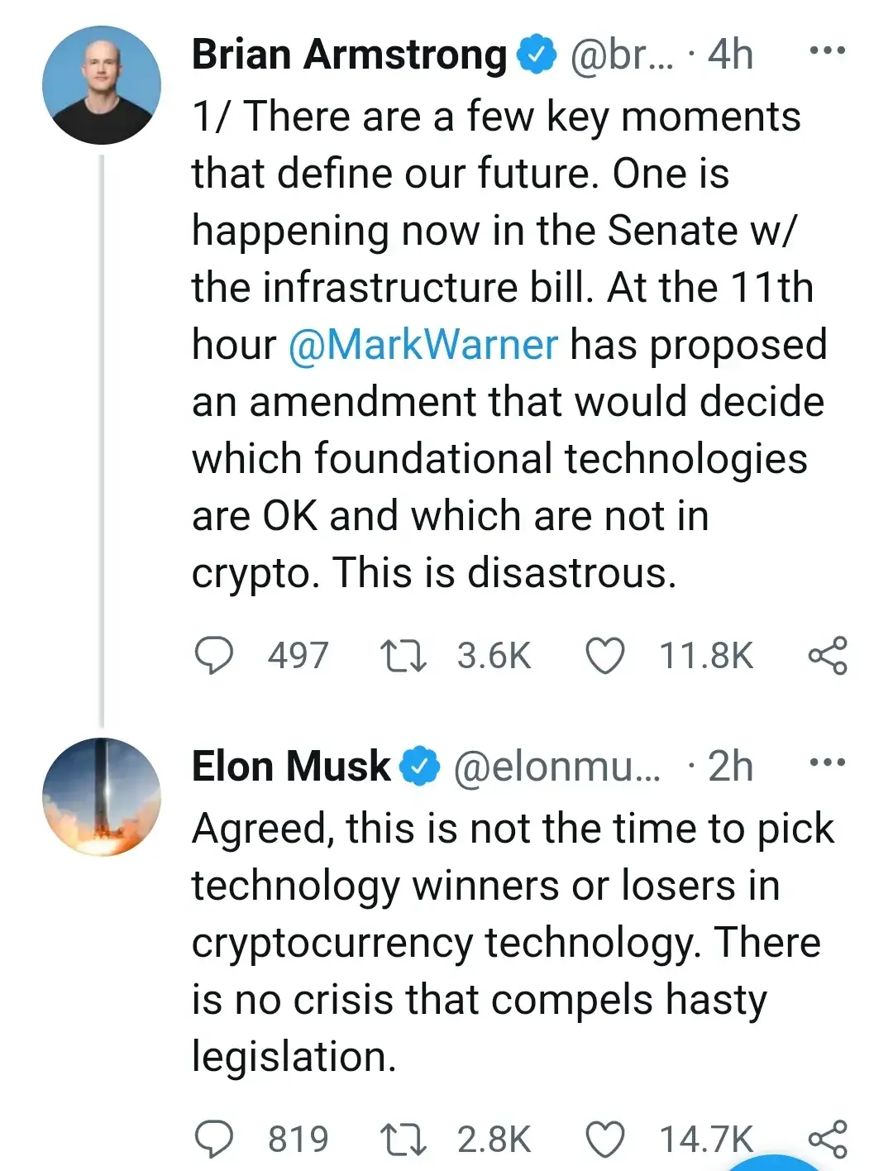Screen dimensions: 893x1171
Task: Like Elon Musk's tweet
Action: [x=604, y=1140]
